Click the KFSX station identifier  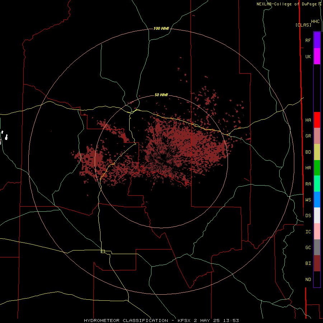184,320
